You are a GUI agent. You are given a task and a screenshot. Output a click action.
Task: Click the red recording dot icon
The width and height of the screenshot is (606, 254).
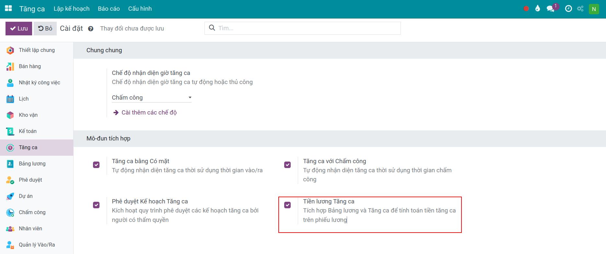(526, 9)
